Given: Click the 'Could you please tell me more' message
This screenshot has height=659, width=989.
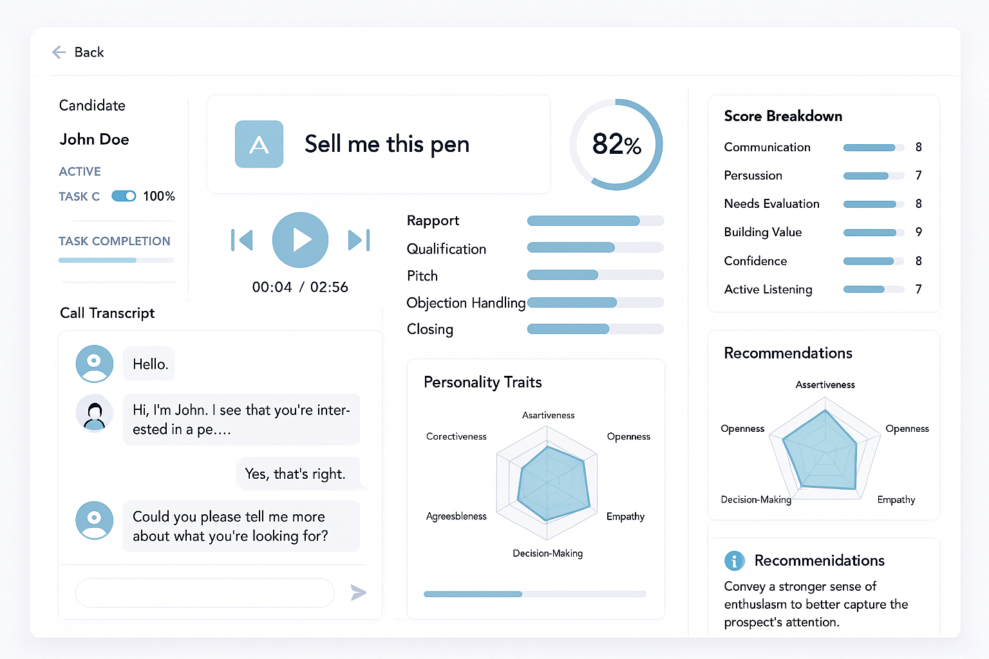Looking at the screenshot, I should (x=241, y=526).
